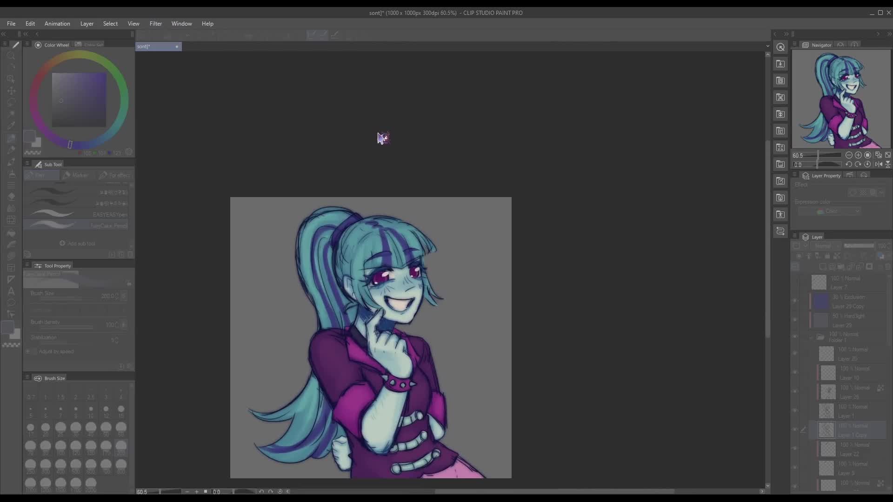The height and width of the screenshot is (502, 893).
Task: Collapse the Folder 1 group in Layer panel
Action: click(x=810, y=337)
